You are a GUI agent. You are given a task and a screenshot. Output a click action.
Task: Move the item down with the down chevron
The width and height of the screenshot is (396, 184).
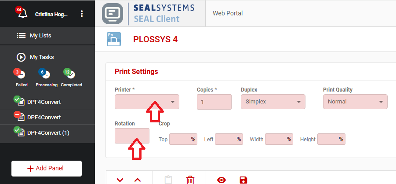pyautogui.click(x=120, y=180)
